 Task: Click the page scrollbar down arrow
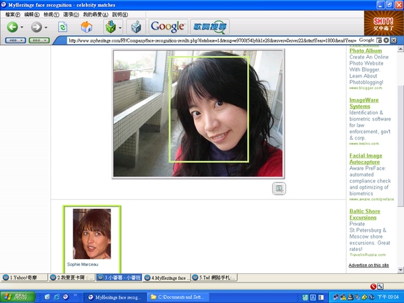(x=401, y=270)
